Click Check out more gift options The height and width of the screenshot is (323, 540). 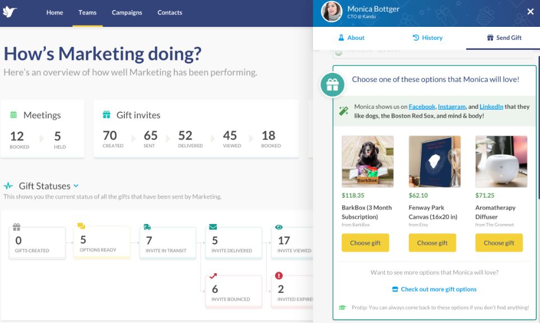pos(439,289)
